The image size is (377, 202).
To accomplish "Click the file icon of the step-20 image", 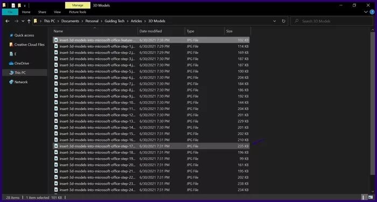I will [56, 165].
